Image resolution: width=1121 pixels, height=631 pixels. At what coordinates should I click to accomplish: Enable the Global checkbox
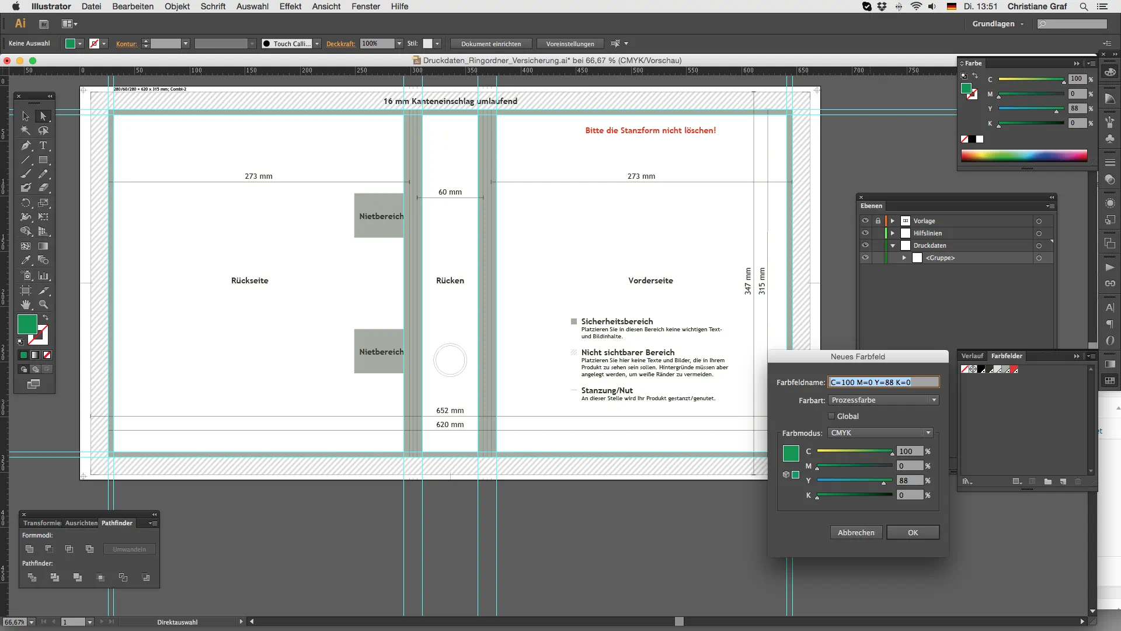coord(831,417)
